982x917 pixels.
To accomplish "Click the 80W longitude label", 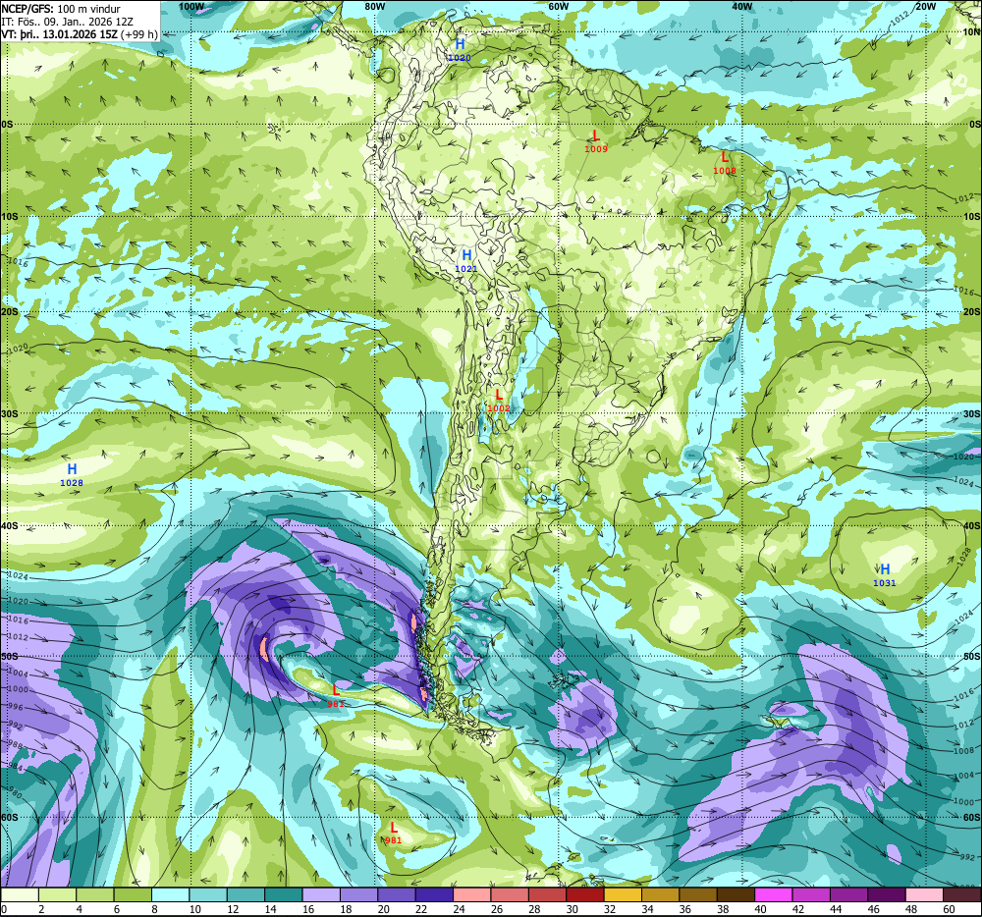I will (374, 6).
